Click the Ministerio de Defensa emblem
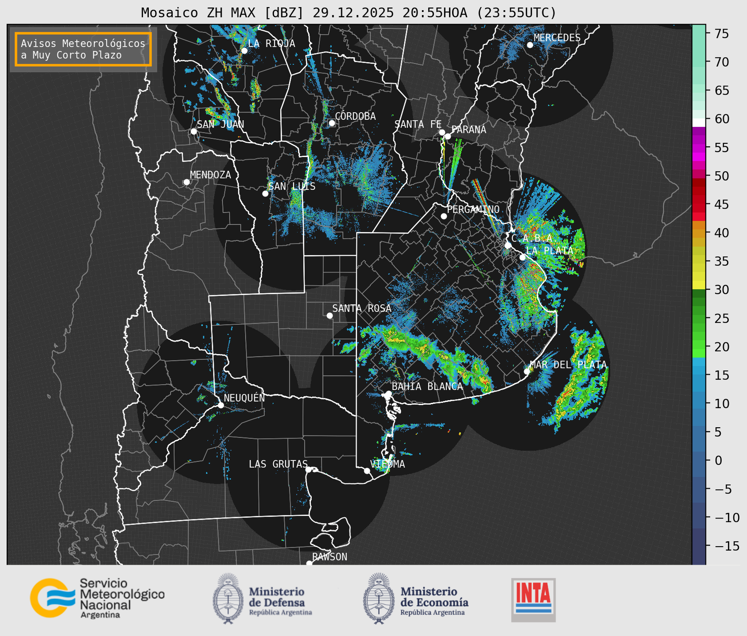Screen dimensions: 747x636 point(228,598)
